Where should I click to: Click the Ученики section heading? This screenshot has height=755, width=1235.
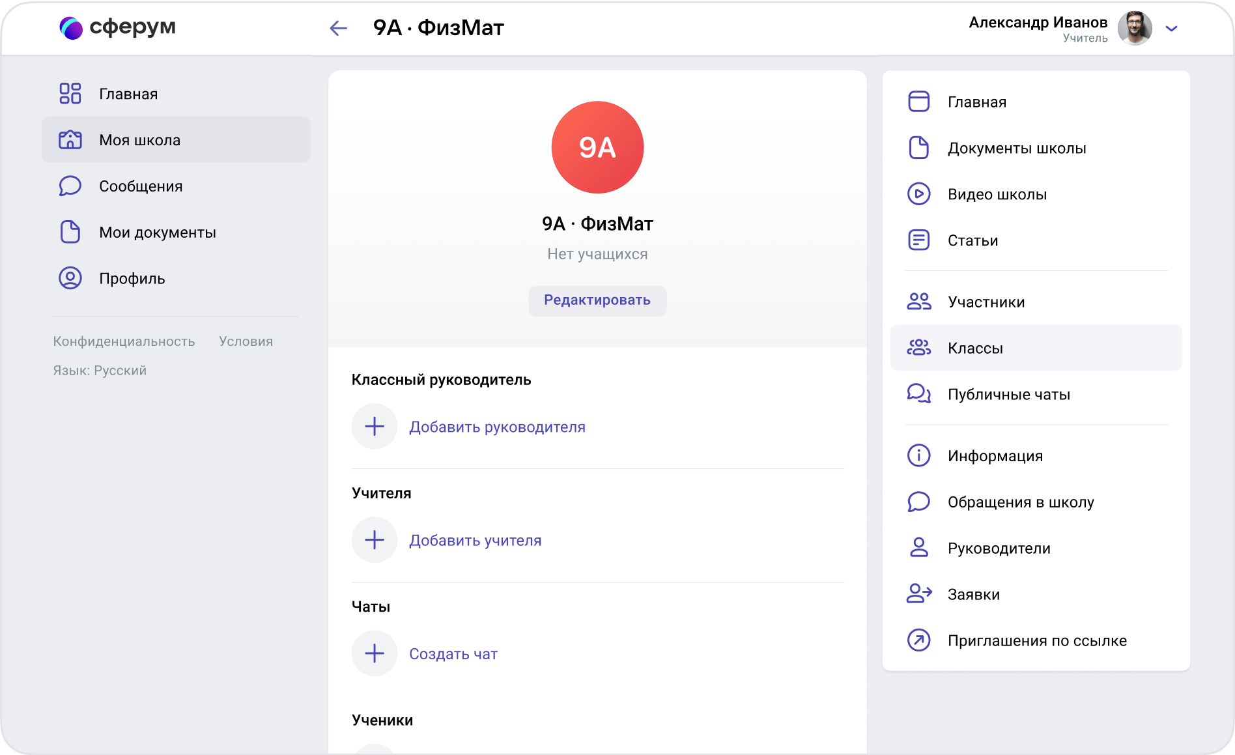[382, 720]
